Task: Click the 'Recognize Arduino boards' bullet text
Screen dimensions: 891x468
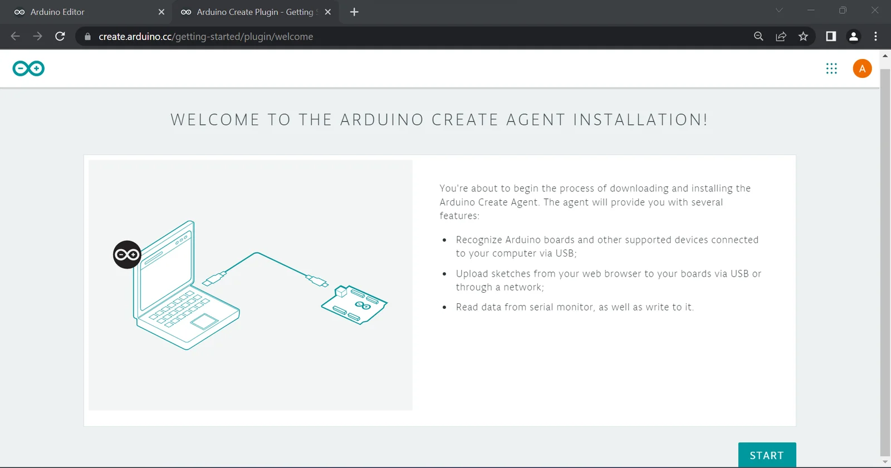Action: coord(607,247)
